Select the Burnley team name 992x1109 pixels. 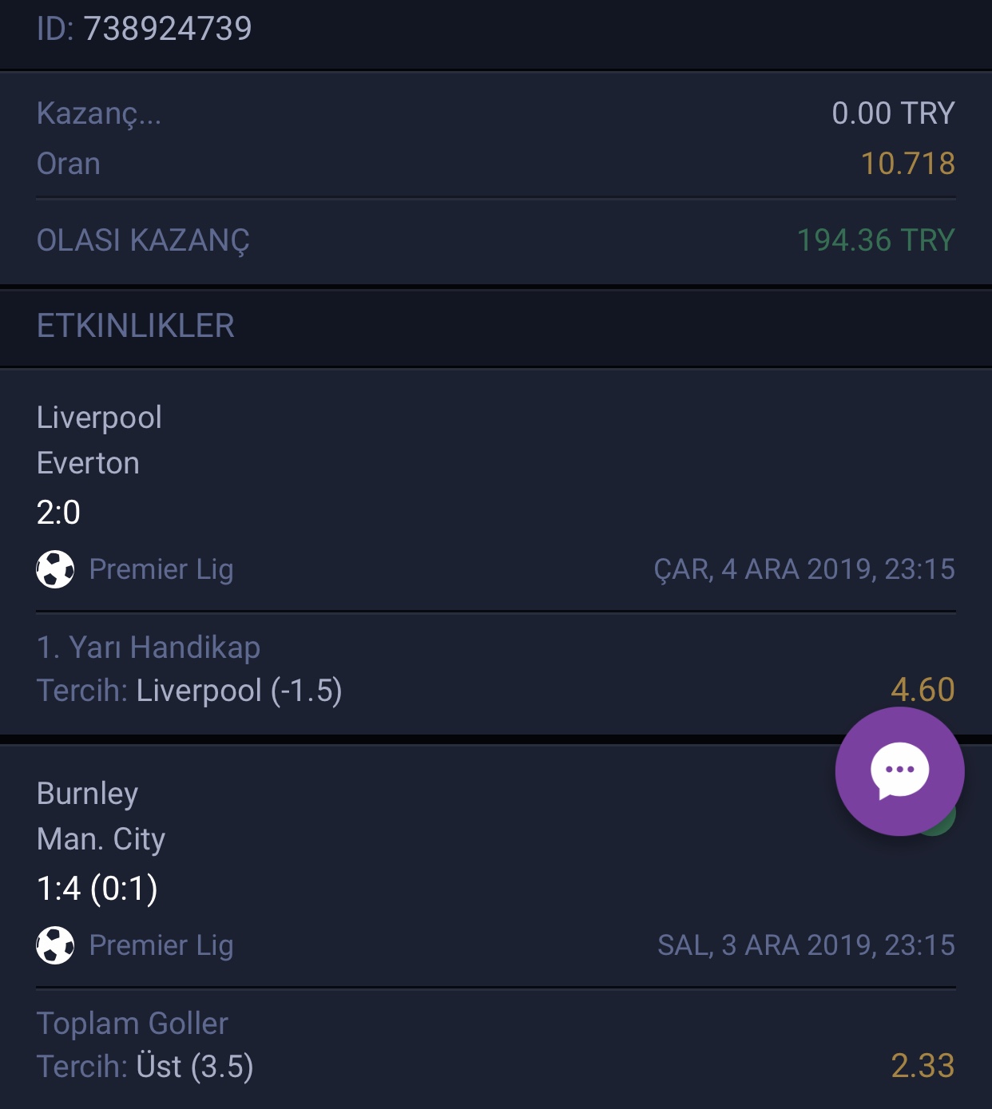tap(88, 794)
